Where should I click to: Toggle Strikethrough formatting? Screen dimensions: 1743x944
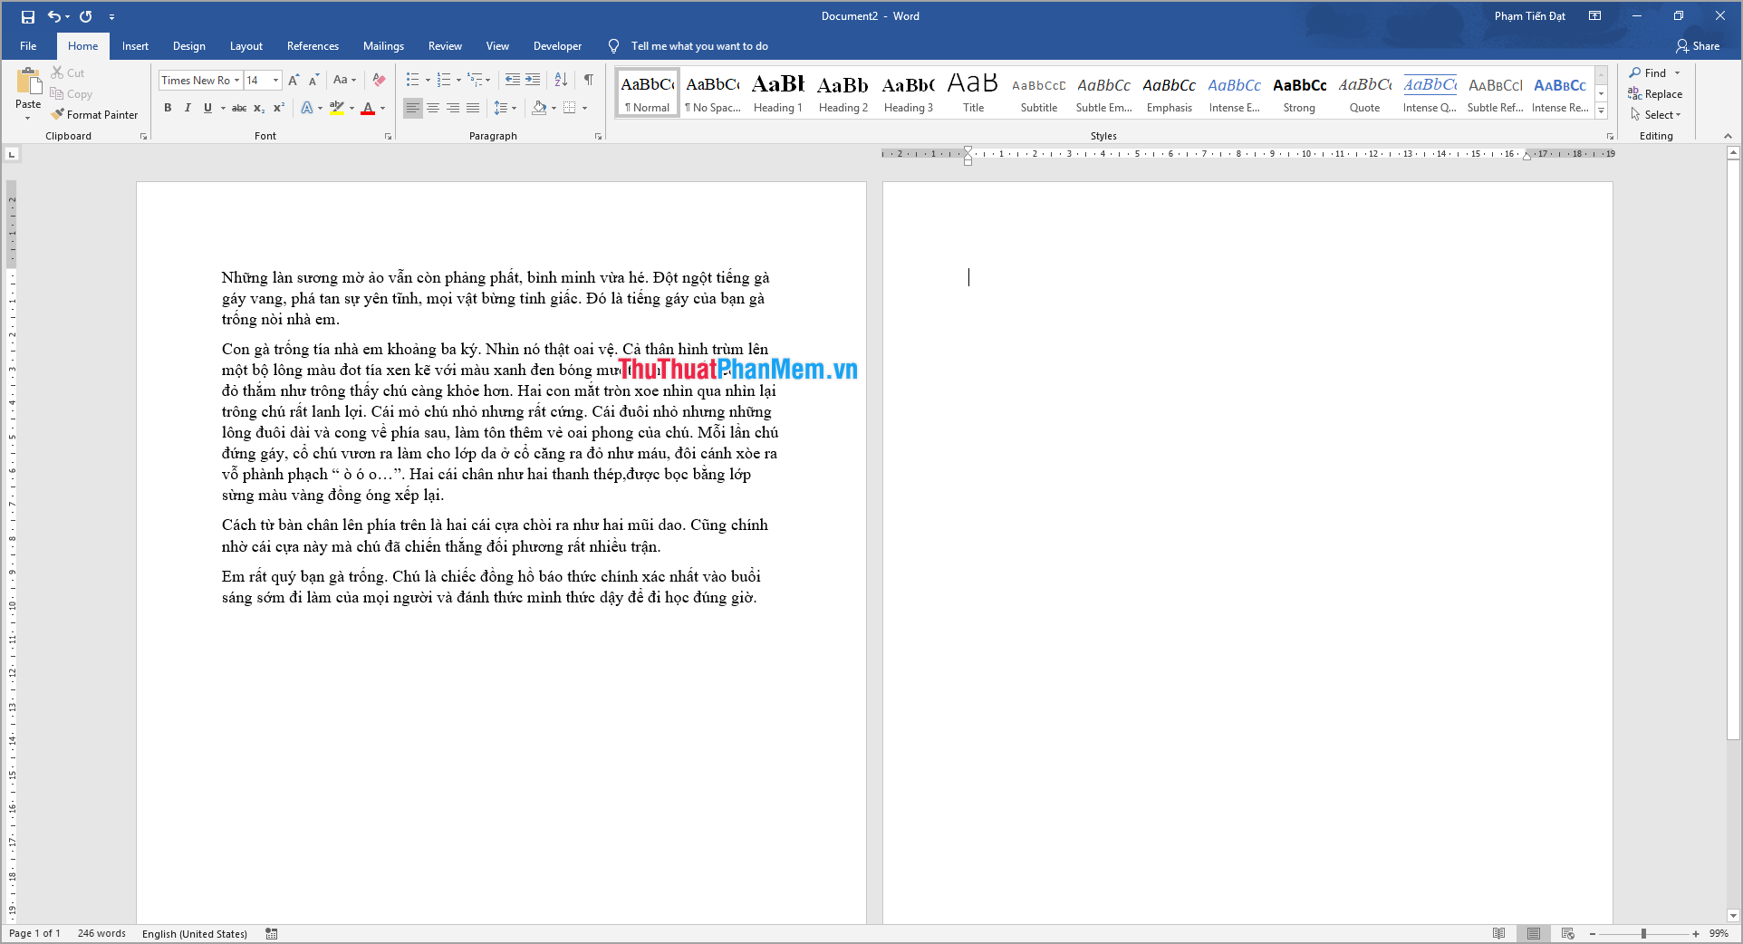click(239, 108)
